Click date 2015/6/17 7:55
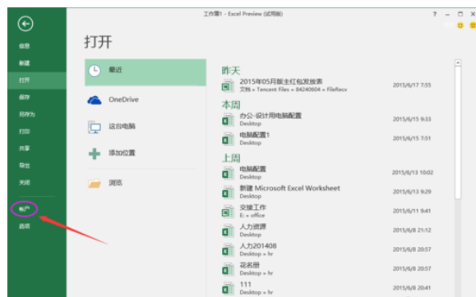The width and height of the screenshot is (476, 297). (x=412, y=85)
